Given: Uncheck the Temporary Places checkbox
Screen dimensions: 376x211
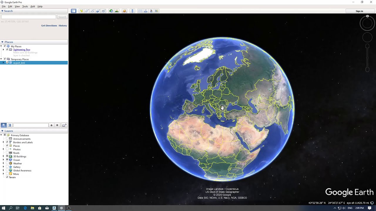Looking at the screenshot, I should (x=5, y=59).
